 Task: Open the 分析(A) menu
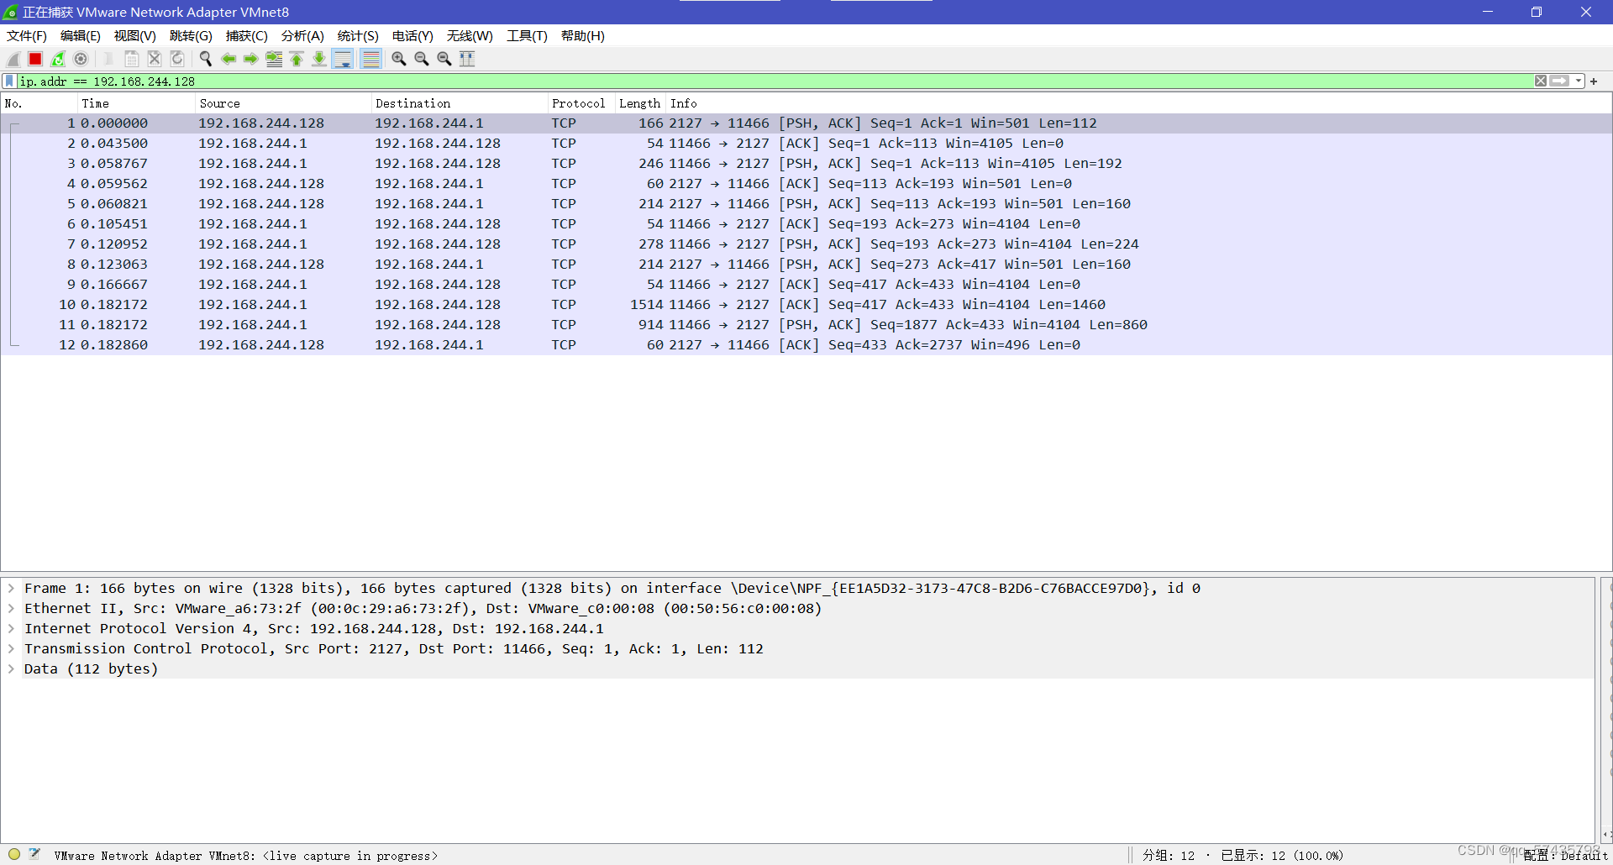pos(302,36)
